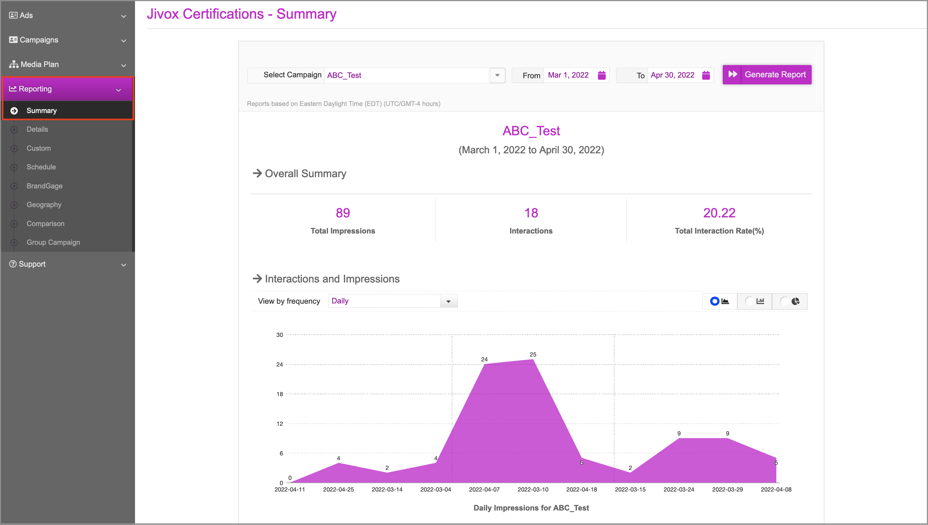Open the Details report page
The height and width of the screenshot is (525, 928).
(37, 129)
